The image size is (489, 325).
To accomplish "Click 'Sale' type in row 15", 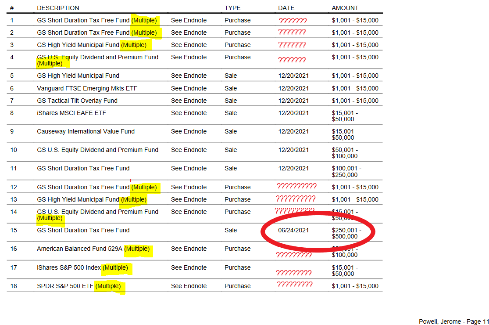I will 231,230.
